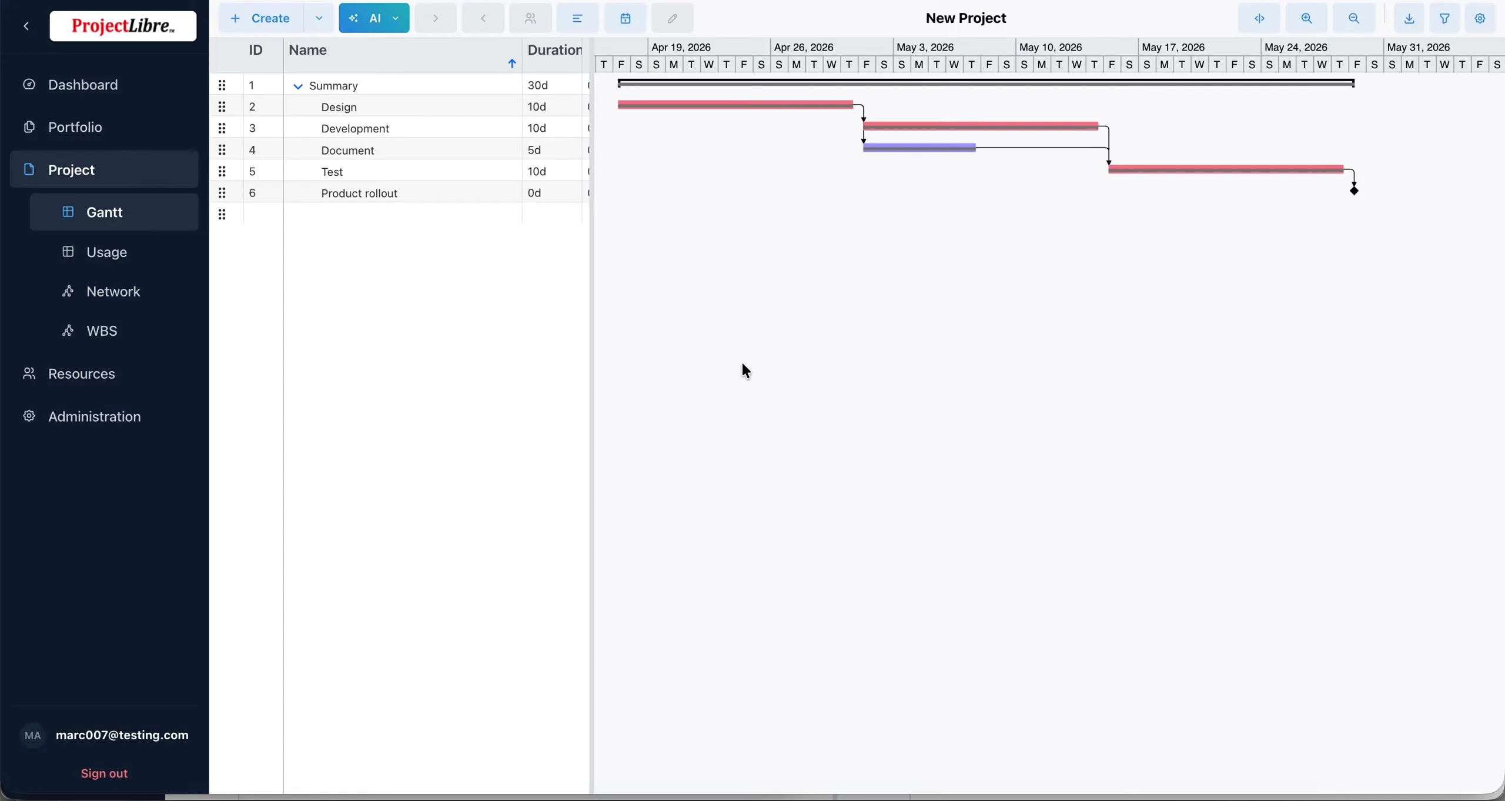Open the Portfolio menu item
Viewport: 1505px width, 801px height.
point(104,127)
